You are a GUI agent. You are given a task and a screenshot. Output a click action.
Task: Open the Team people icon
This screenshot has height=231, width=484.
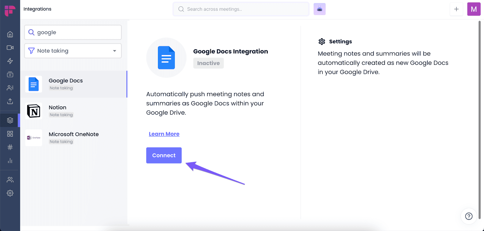10,180
